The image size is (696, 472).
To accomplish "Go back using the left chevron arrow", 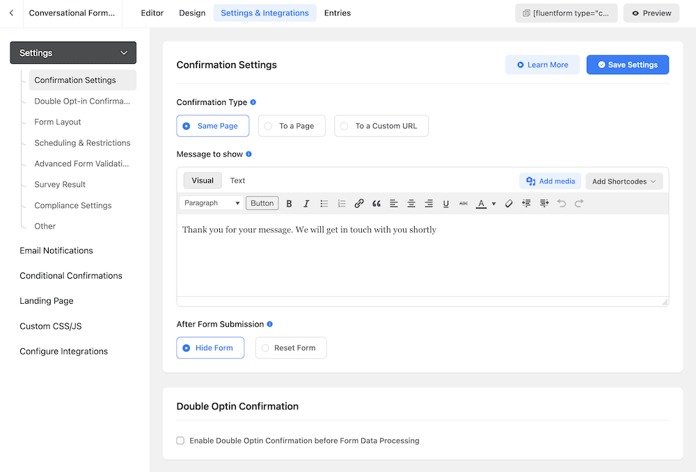I will [x=12, y=13].
